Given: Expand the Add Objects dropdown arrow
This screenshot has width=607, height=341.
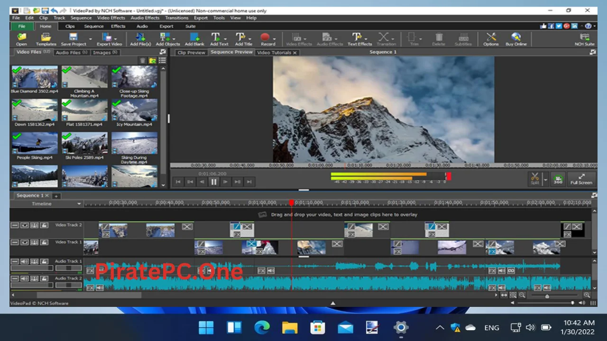Looking at the screenshot, I should [x=174, y=39].
